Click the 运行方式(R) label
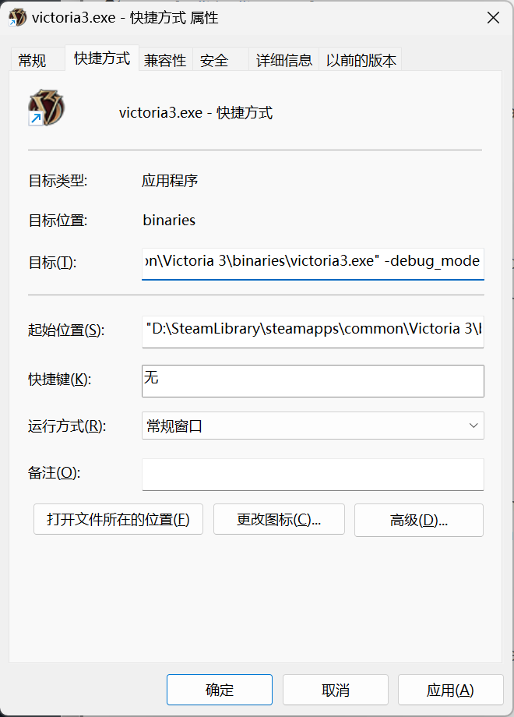This screenshot has width=514, height=717. coord(67,426)
